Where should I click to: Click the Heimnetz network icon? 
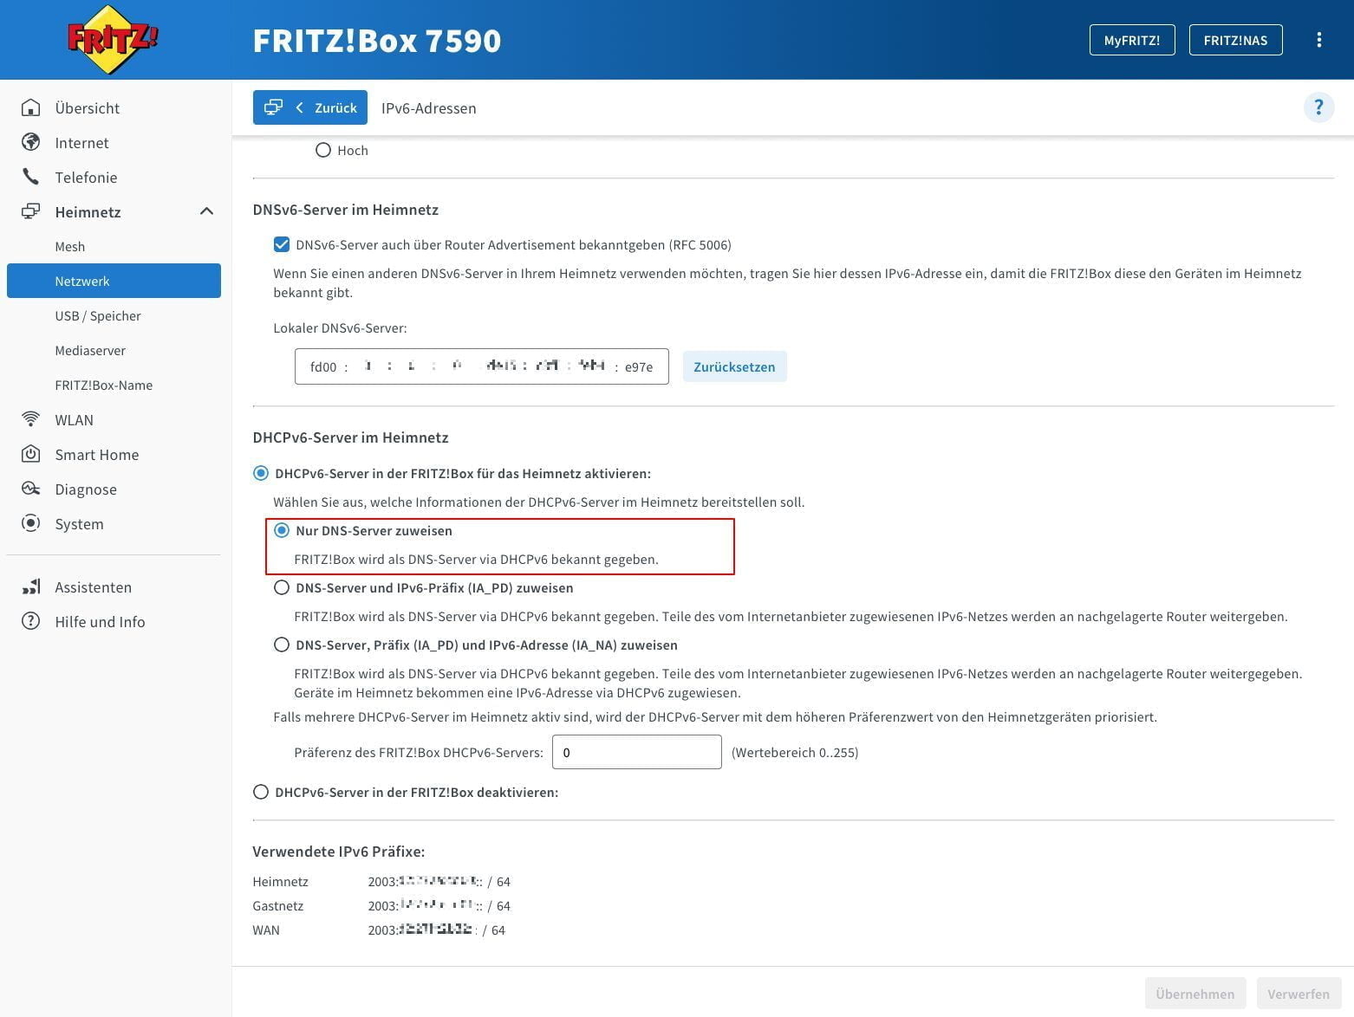coord(30,211)
